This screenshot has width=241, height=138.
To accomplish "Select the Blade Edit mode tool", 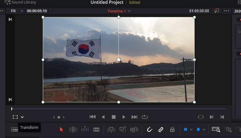I will point(96,130).
